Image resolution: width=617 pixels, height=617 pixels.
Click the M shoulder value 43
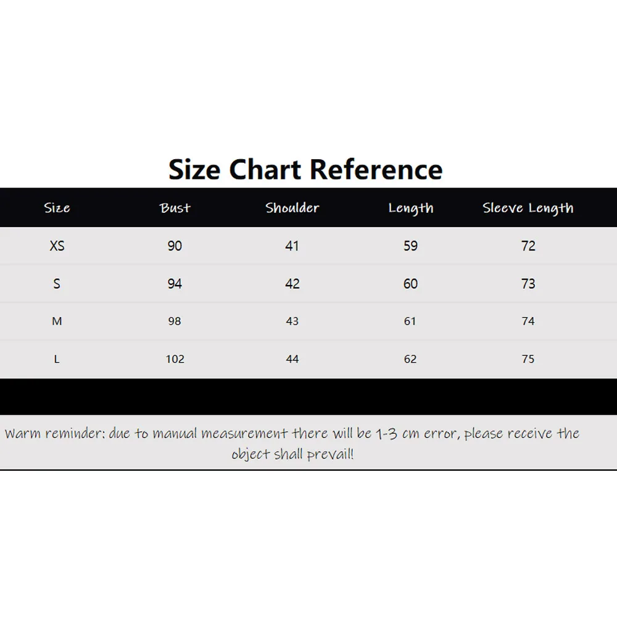click(292, 321)
